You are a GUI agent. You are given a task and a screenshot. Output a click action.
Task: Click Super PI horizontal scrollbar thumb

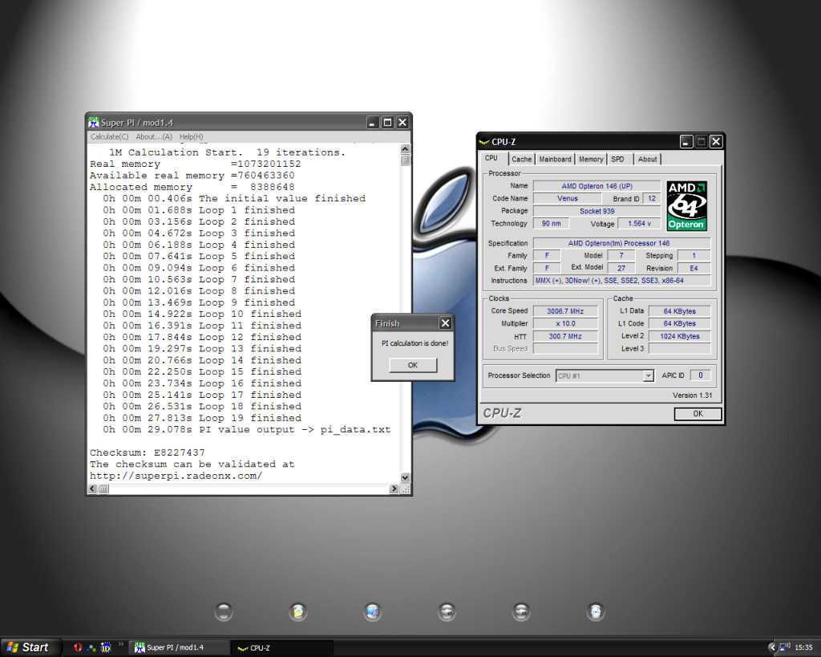[x=103, y=489]
